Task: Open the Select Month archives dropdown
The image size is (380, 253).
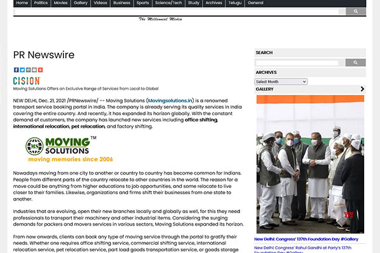Action: pyautogui.click(x=276, y=82)
